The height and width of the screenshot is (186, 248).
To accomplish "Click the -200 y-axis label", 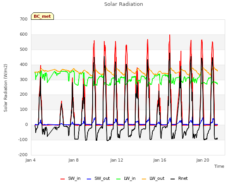I will click(x=23, y=155).
